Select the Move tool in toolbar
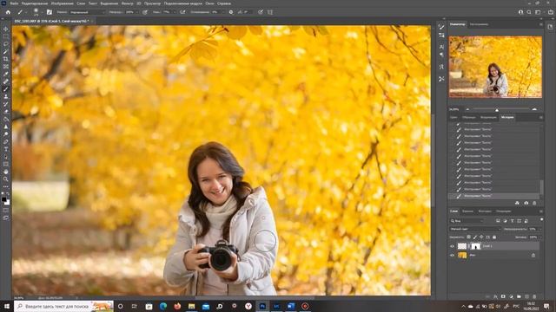Screen dimensions: 556x312 [x=6, y=29]
